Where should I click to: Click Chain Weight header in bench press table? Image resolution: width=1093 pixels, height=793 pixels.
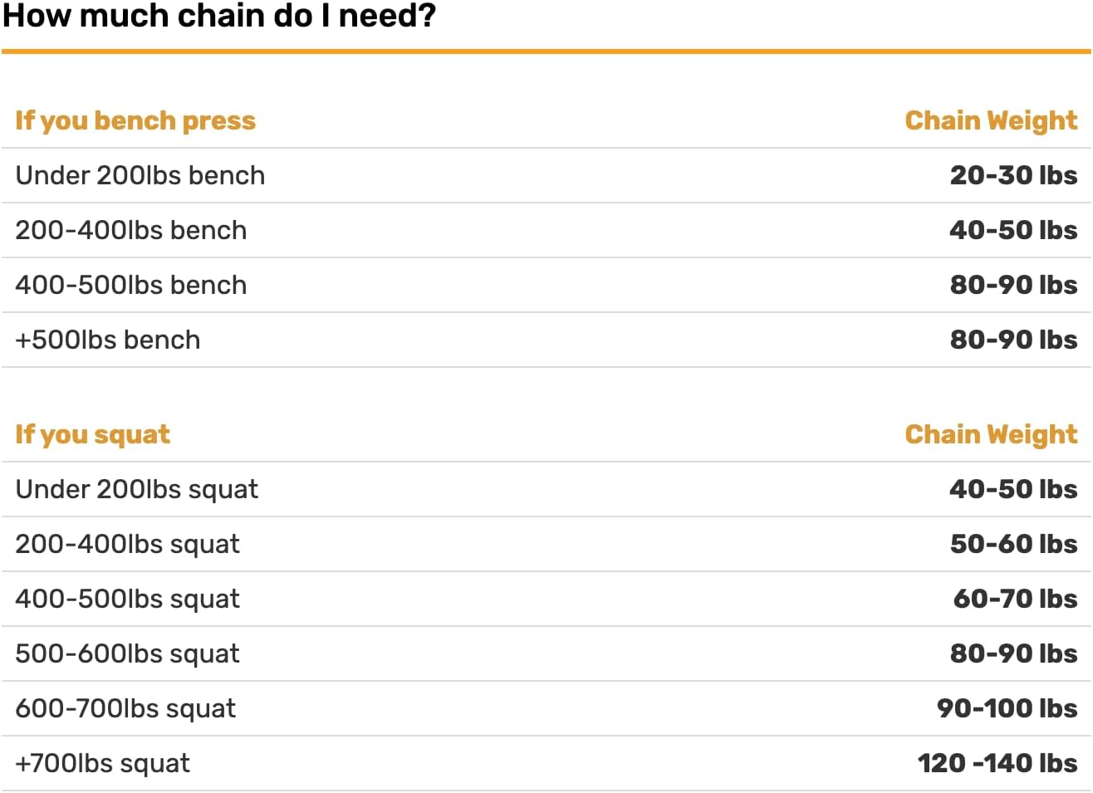pos(991,120)
